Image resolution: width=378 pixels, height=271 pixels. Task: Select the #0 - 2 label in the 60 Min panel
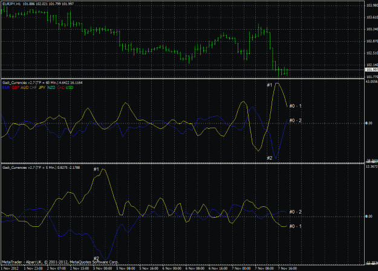coord(295,120)
